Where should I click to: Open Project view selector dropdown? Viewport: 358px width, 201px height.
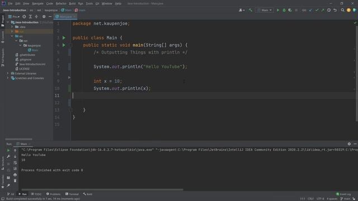(14, 17)
